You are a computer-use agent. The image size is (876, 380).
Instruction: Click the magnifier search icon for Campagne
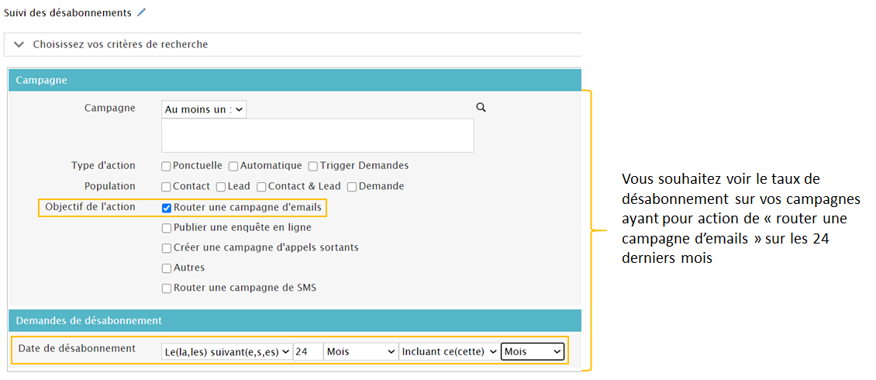click(481, 108)
